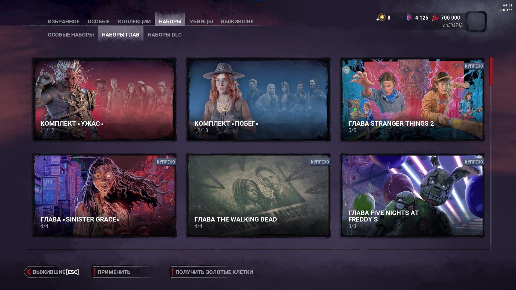
Task: Open the КОЛЛЕКЦИИ tab
Action: [x=134, y=21]
